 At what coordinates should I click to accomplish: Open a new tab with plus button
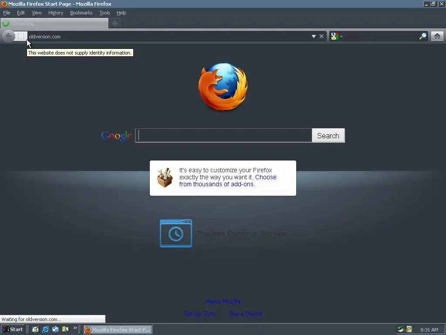click(115, 24)
